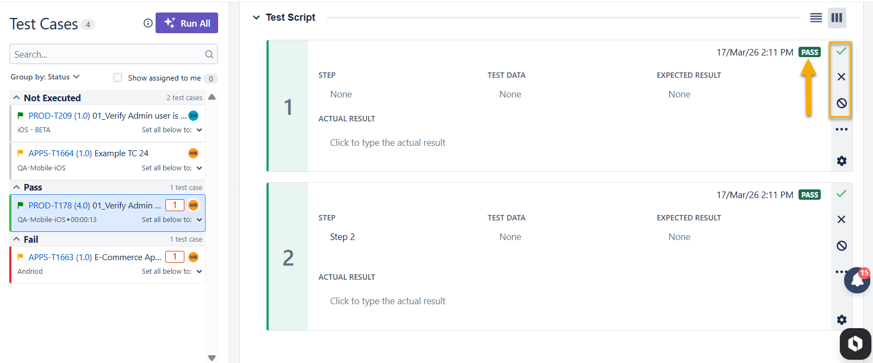Open step 2 gear settings icon
The width and height of the screenshot is (873, 363).
(x=841, y=319)
